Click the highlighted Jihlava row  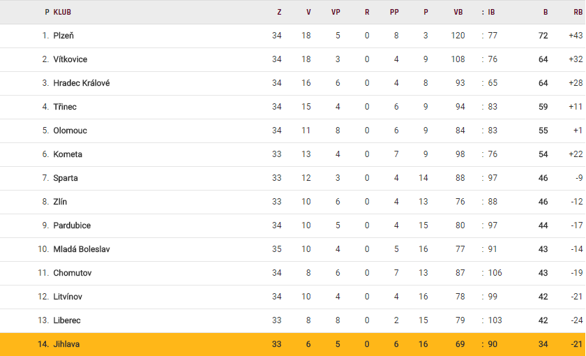[293, 344]
